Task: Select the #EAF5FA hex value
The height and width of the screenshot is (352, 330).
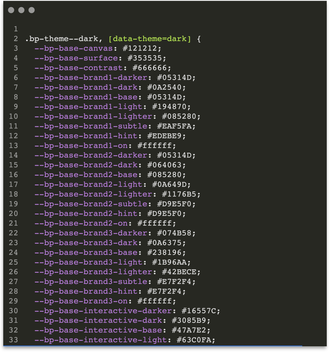Action: (x=174, y=126)
